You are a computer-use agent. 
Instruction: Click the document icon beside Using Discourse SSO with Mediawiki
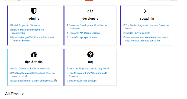pos(11,68)
